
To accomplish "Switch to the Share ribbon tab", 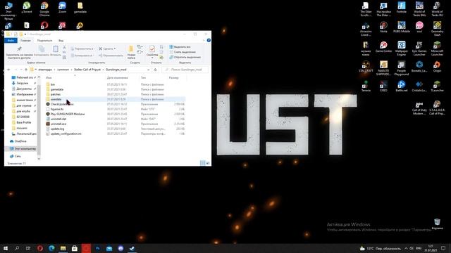I will 44,41.
